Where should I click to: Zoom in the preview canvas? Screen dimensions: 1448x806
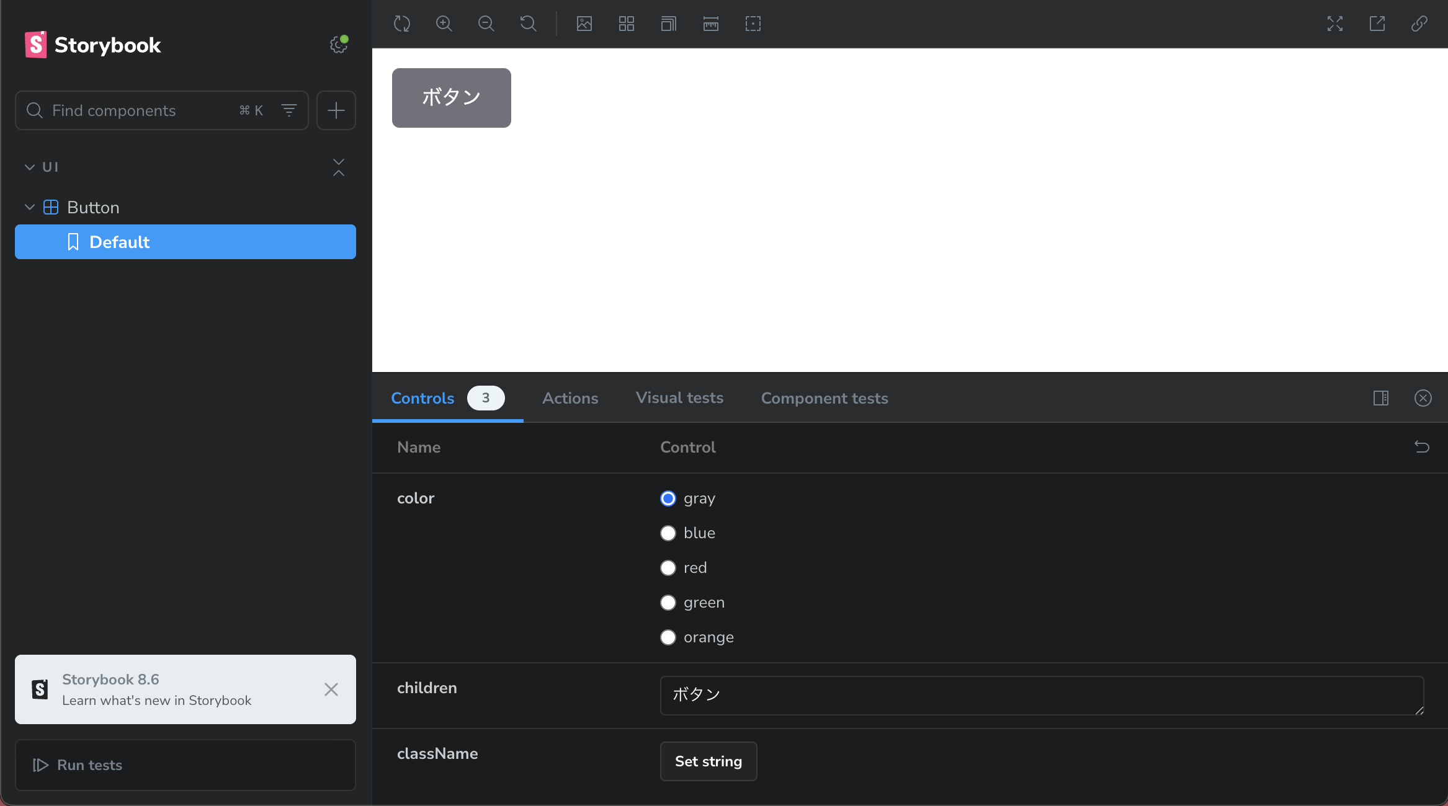pos(444,24)
